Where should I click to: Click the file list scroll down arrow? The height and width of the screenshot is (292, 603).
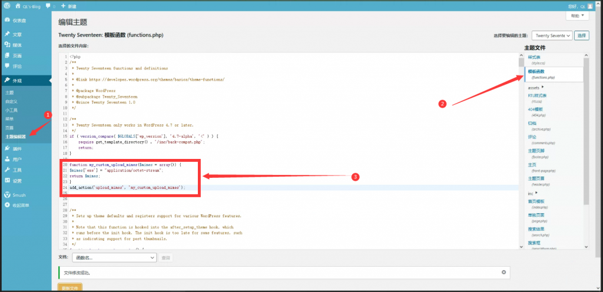click(586, 247)
